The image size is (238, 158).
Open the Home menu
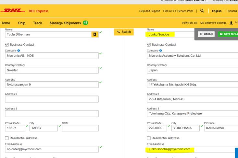[5, 23]
